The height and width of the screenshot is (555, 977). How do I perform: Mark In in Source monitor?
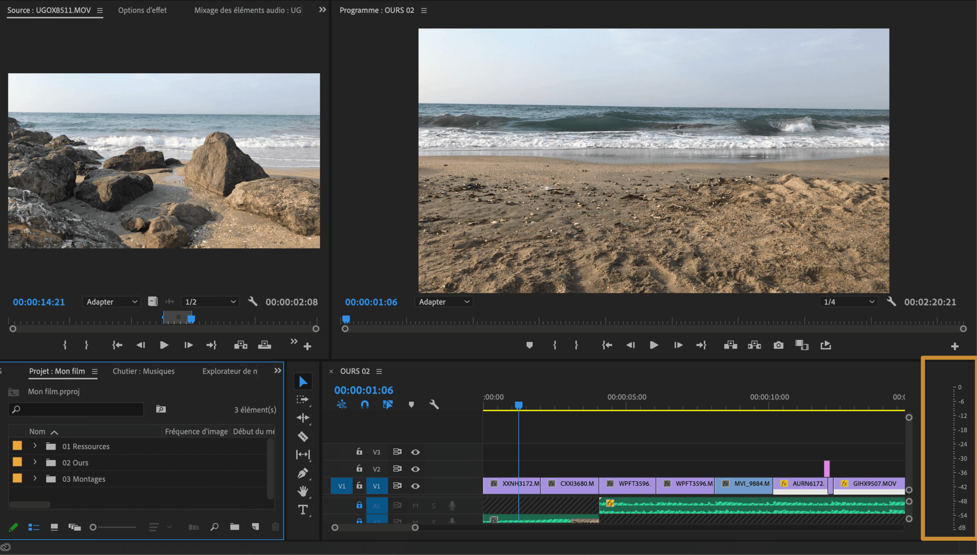point(65,345)
